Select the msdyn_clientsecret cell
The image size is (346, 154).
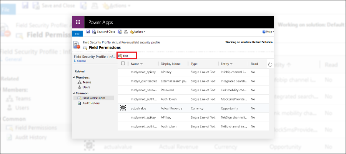pos(144,81)
